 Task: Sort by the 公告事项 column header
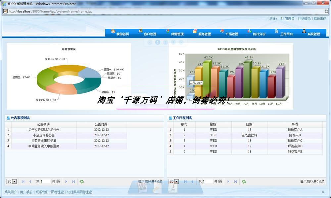coord(43,124)
